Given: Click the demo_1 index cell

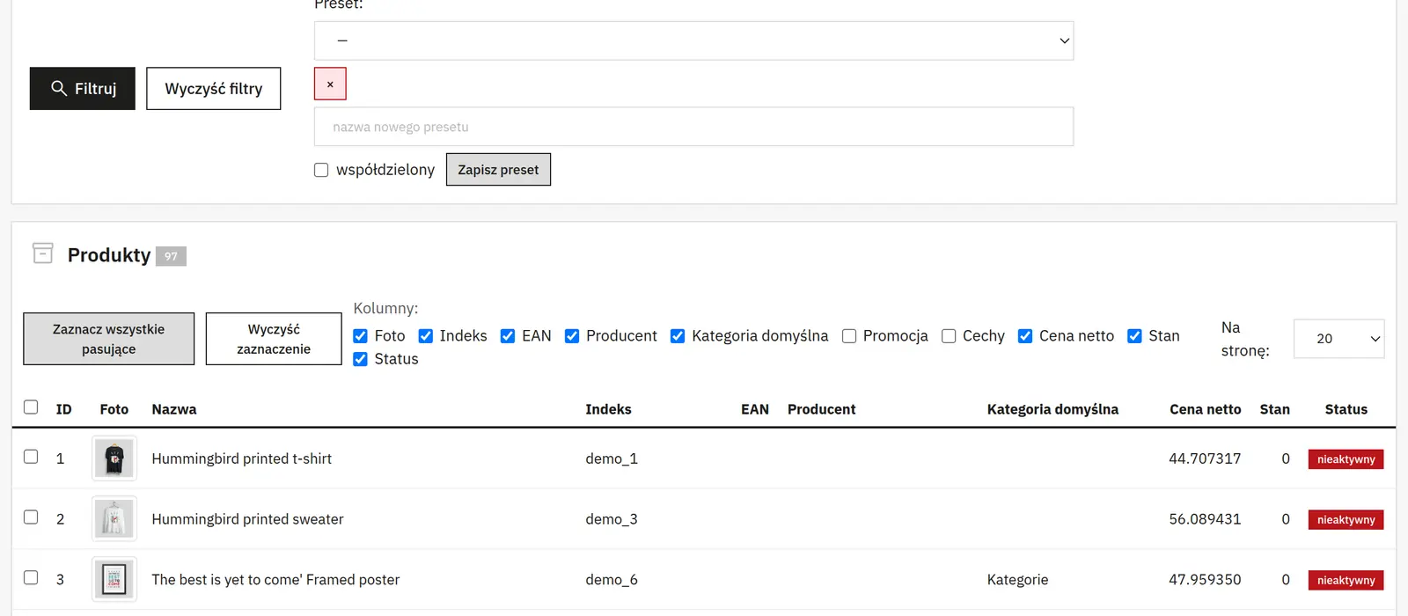Looking at the screenshot, I should (612, 458).
